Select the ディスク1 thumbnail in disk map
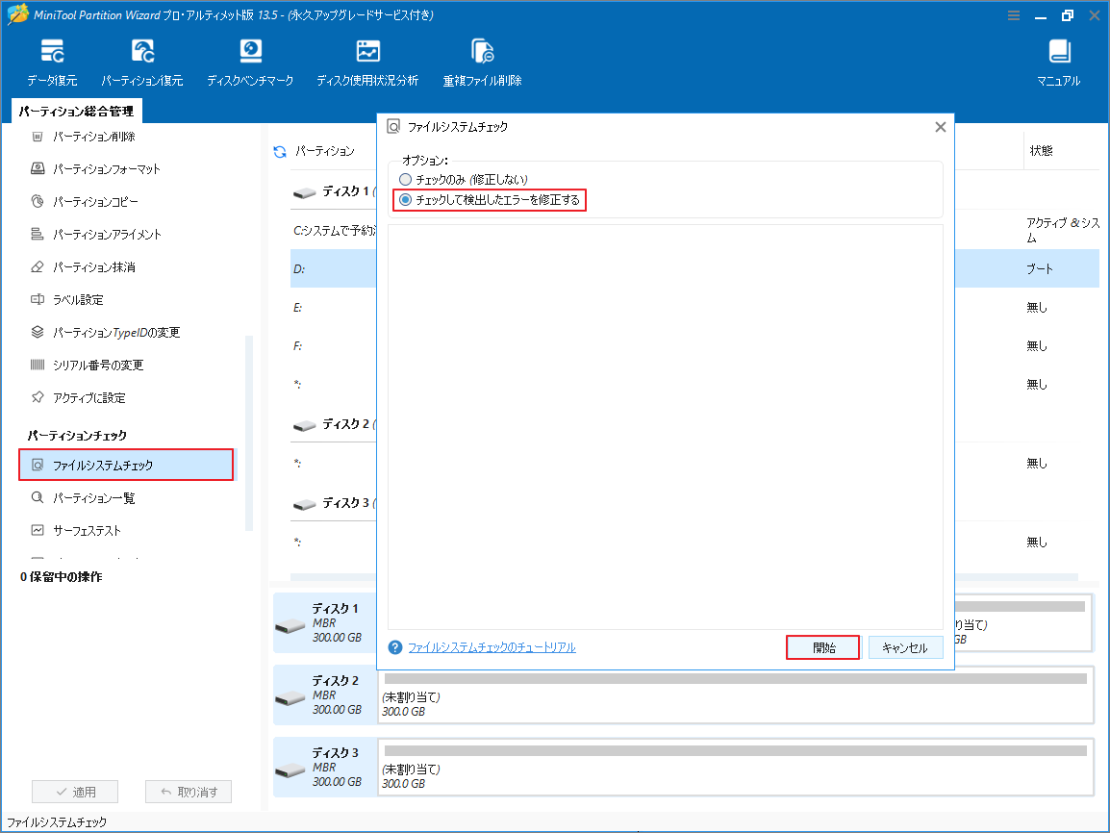 (324, 623)
